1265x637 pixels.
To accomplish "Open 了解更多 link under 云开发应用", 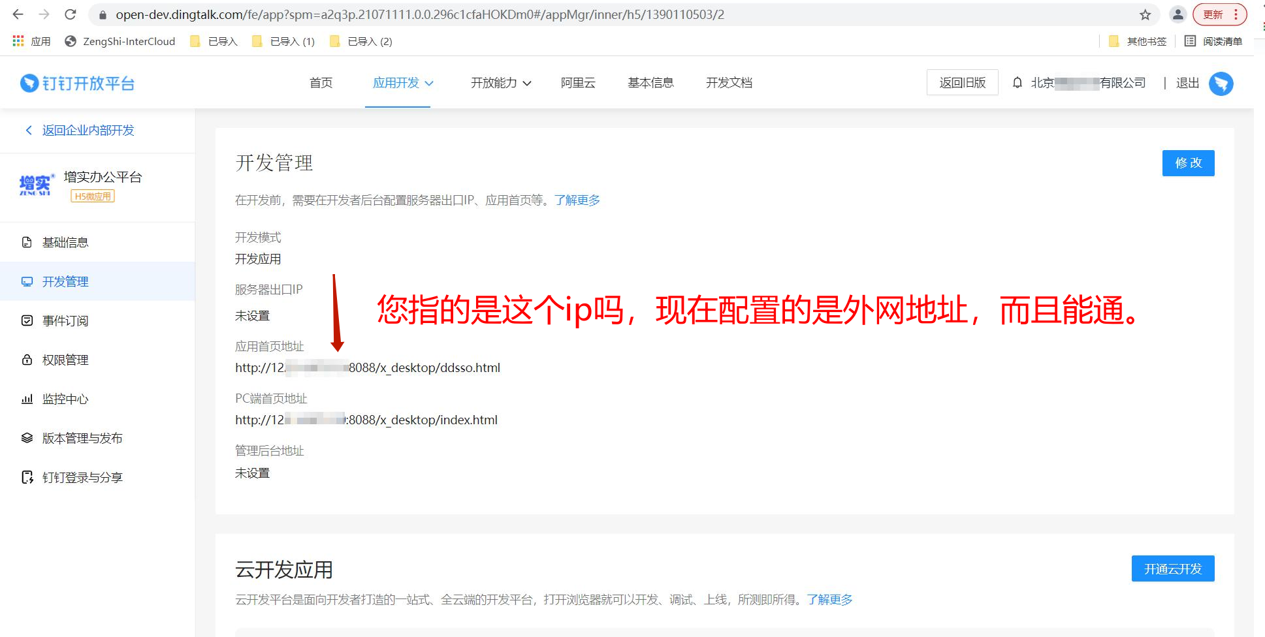I will tap(829, 599).
